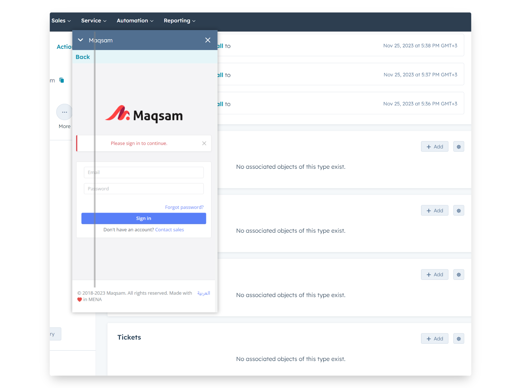This screenshot has width=521, height=388.
Task: Click the topmost associations settings gear
Action: 458,147
